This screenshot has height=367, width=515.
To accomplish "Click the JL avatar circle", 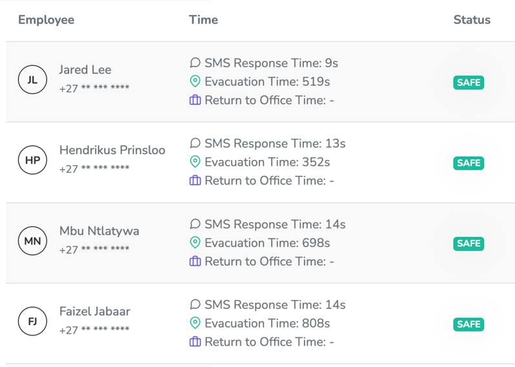I will click(32, 80).
